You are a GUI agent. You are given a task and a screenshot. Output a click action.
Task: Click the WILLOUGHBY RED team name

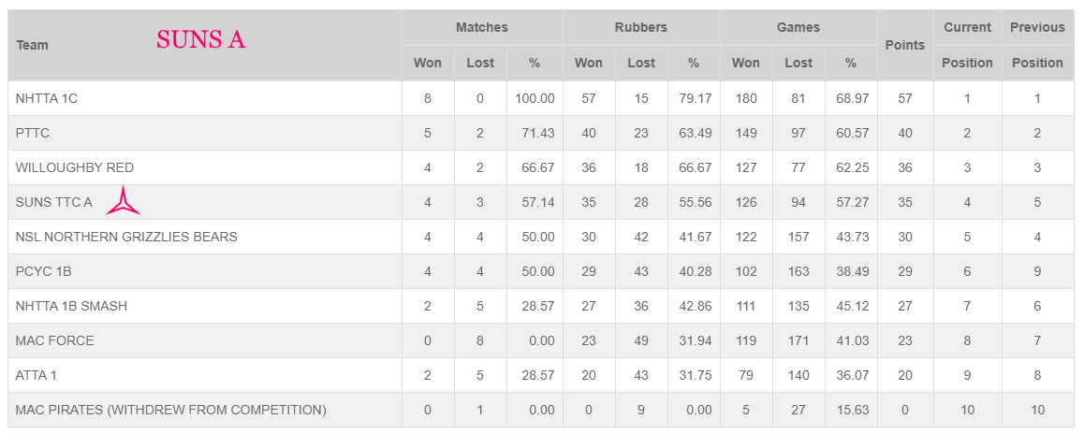pyautogui.click(x=75, y=167)
